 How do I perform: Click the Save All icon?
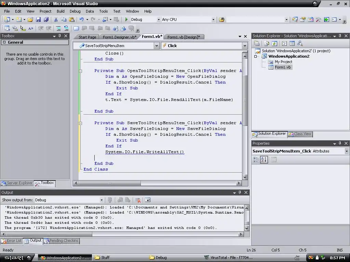pos(46,19)
